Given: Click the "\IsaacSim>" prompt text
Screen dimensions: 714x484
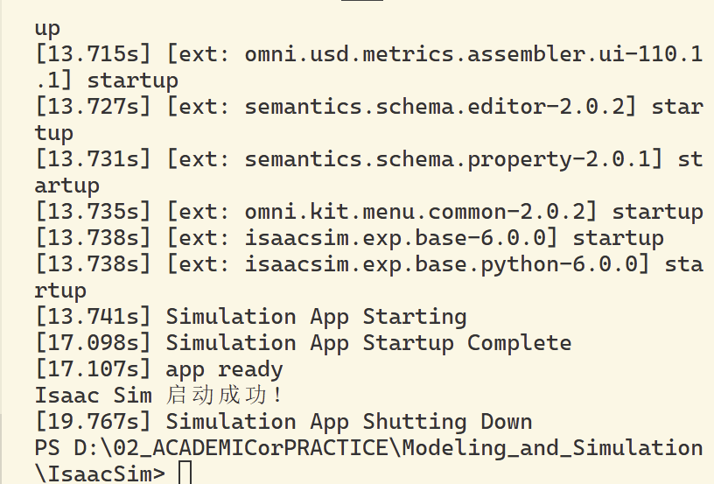Looking at the screenshot, I should point(100,473).
